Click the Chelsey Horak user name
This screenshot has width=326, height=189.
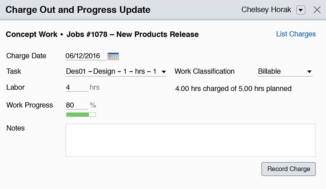(266, 10)
